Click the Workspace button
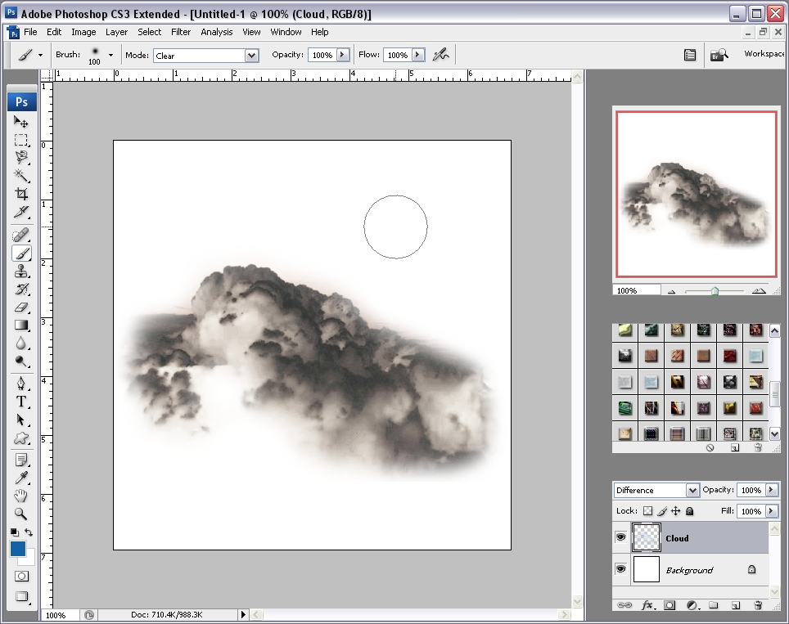 point(764,54)
